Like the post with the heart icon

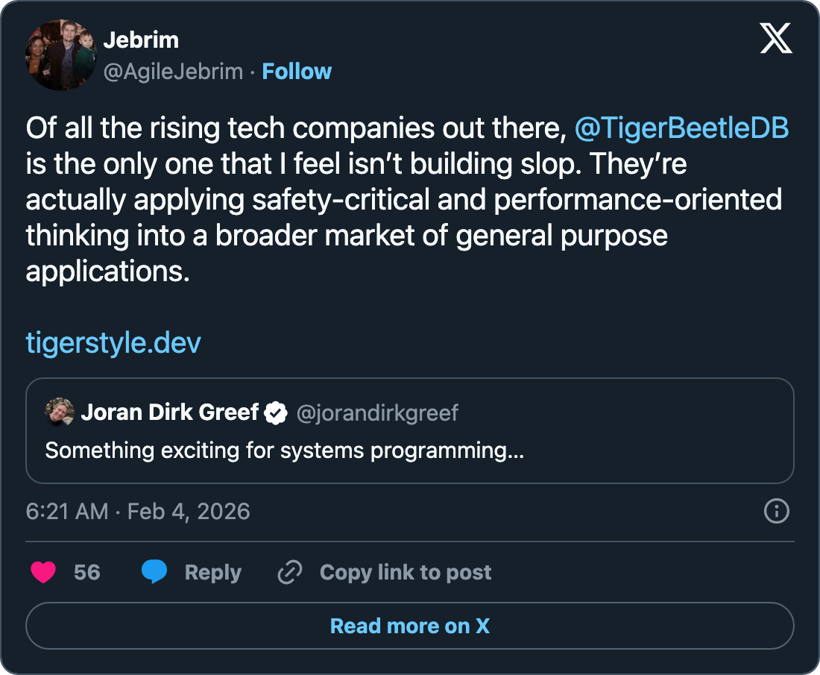[x=44, y=572]
